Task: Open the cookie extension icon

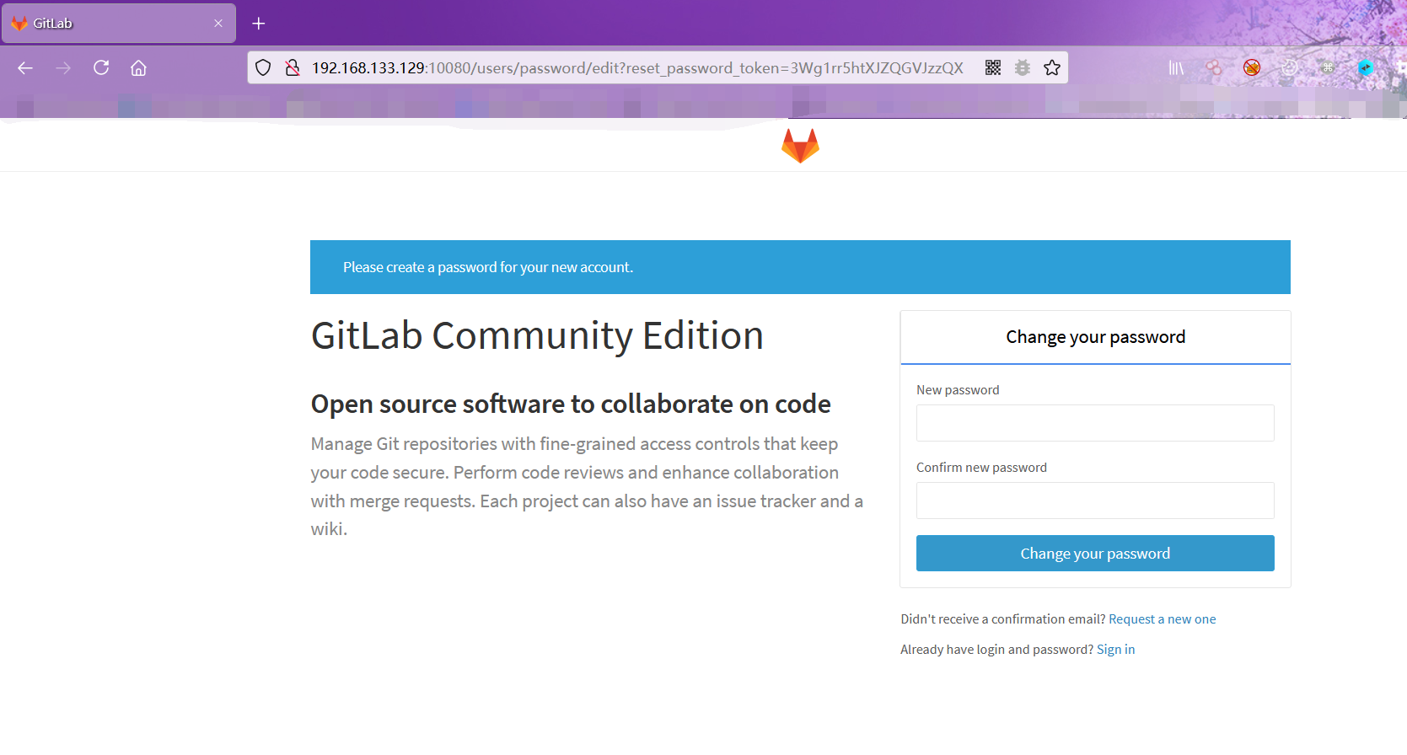Action: 1290,68
